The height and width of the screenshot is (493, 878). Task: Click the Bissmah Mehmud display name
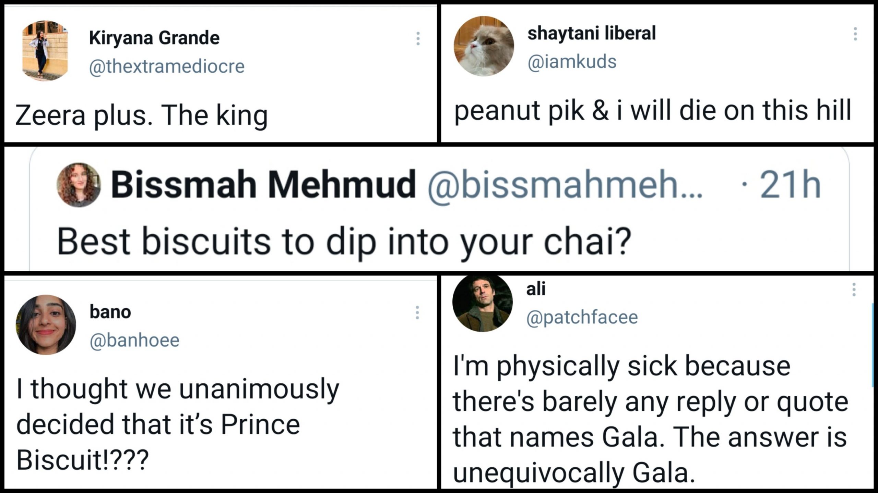pos(263,185)
